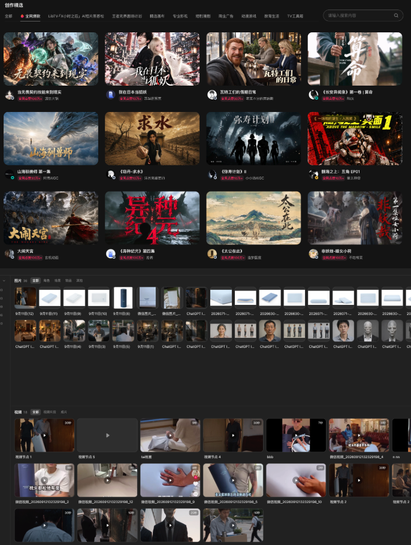Open the 太公在此 cover thumbnail
This screenshot has width=411, height=545.
point(253,218)
